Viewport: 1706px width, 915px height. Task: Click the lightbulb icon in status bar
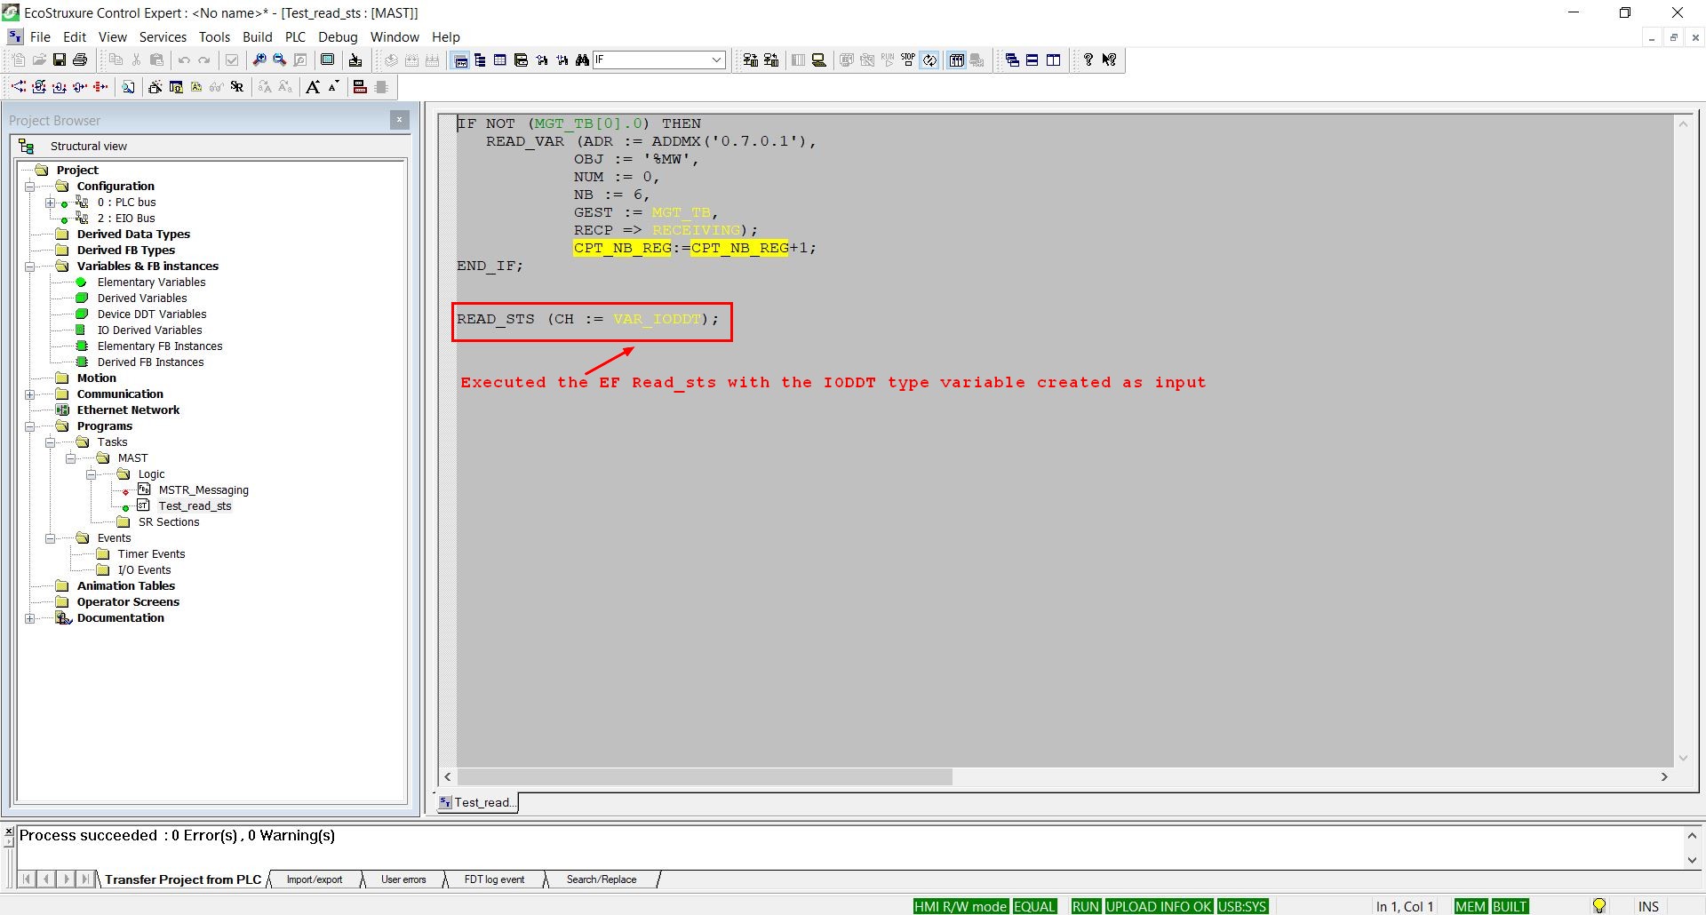1599,906
